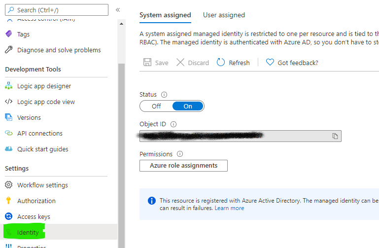
Task: Click the Save floppy disk icon
Action: point(147,62)
